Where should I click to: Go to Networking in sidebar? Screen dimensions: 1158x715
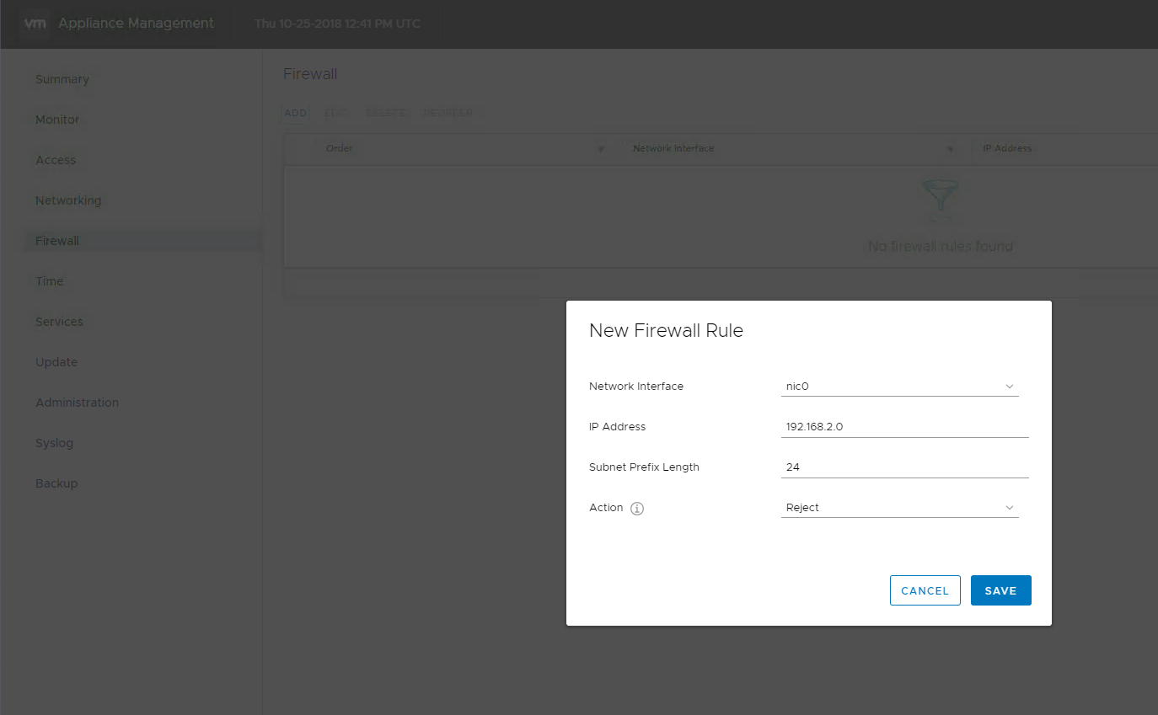pos(68,200)
